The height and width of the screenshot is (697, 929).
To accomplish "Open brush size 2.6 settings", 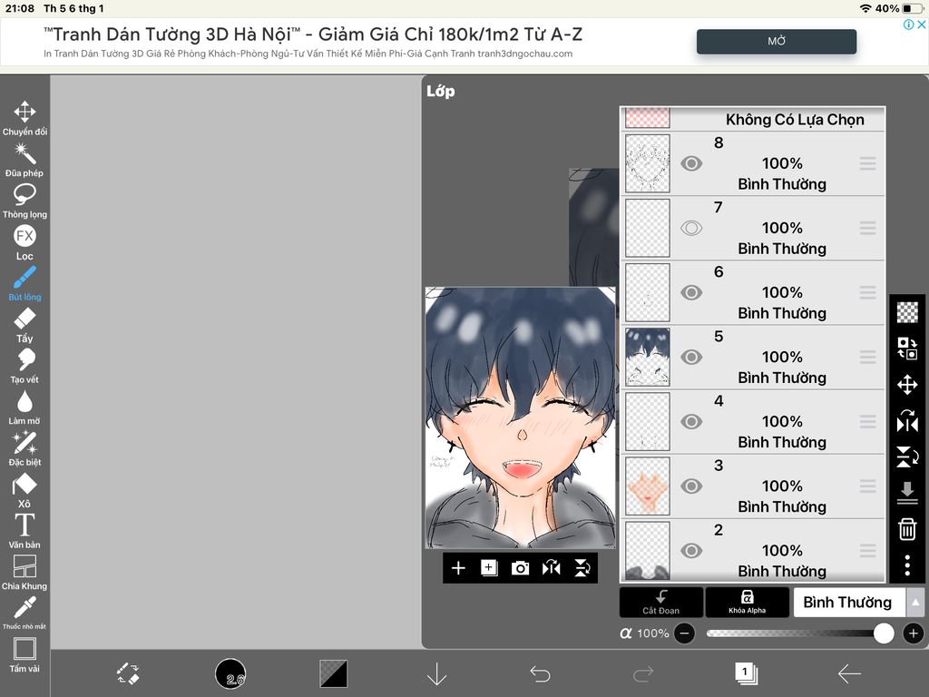I will (x=230, y=674).
